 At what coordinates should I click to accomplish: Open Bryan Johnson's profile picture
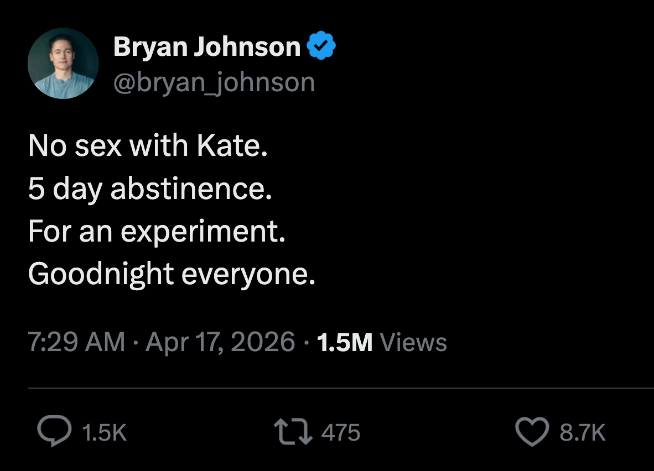click(x=63, y=64)
